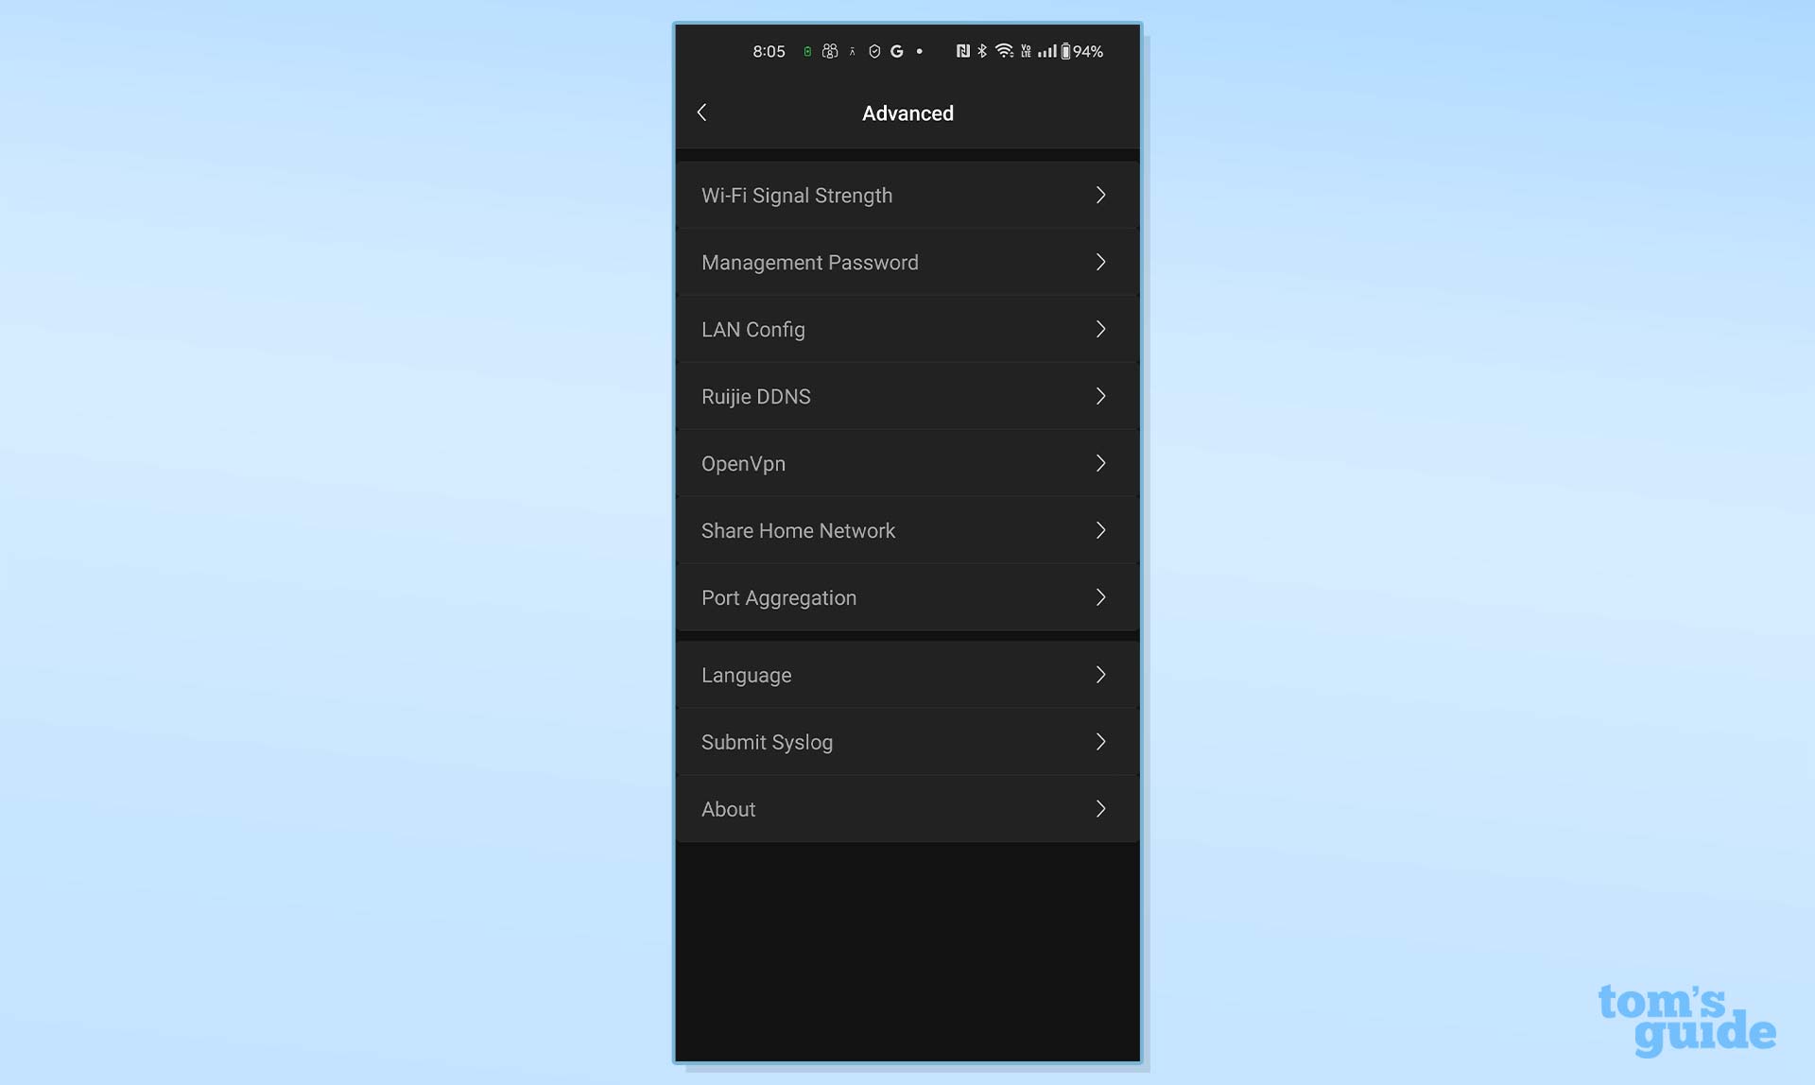Tap the Google G notification icon
Screen dimensions: 1815x1085
[896, 51]
